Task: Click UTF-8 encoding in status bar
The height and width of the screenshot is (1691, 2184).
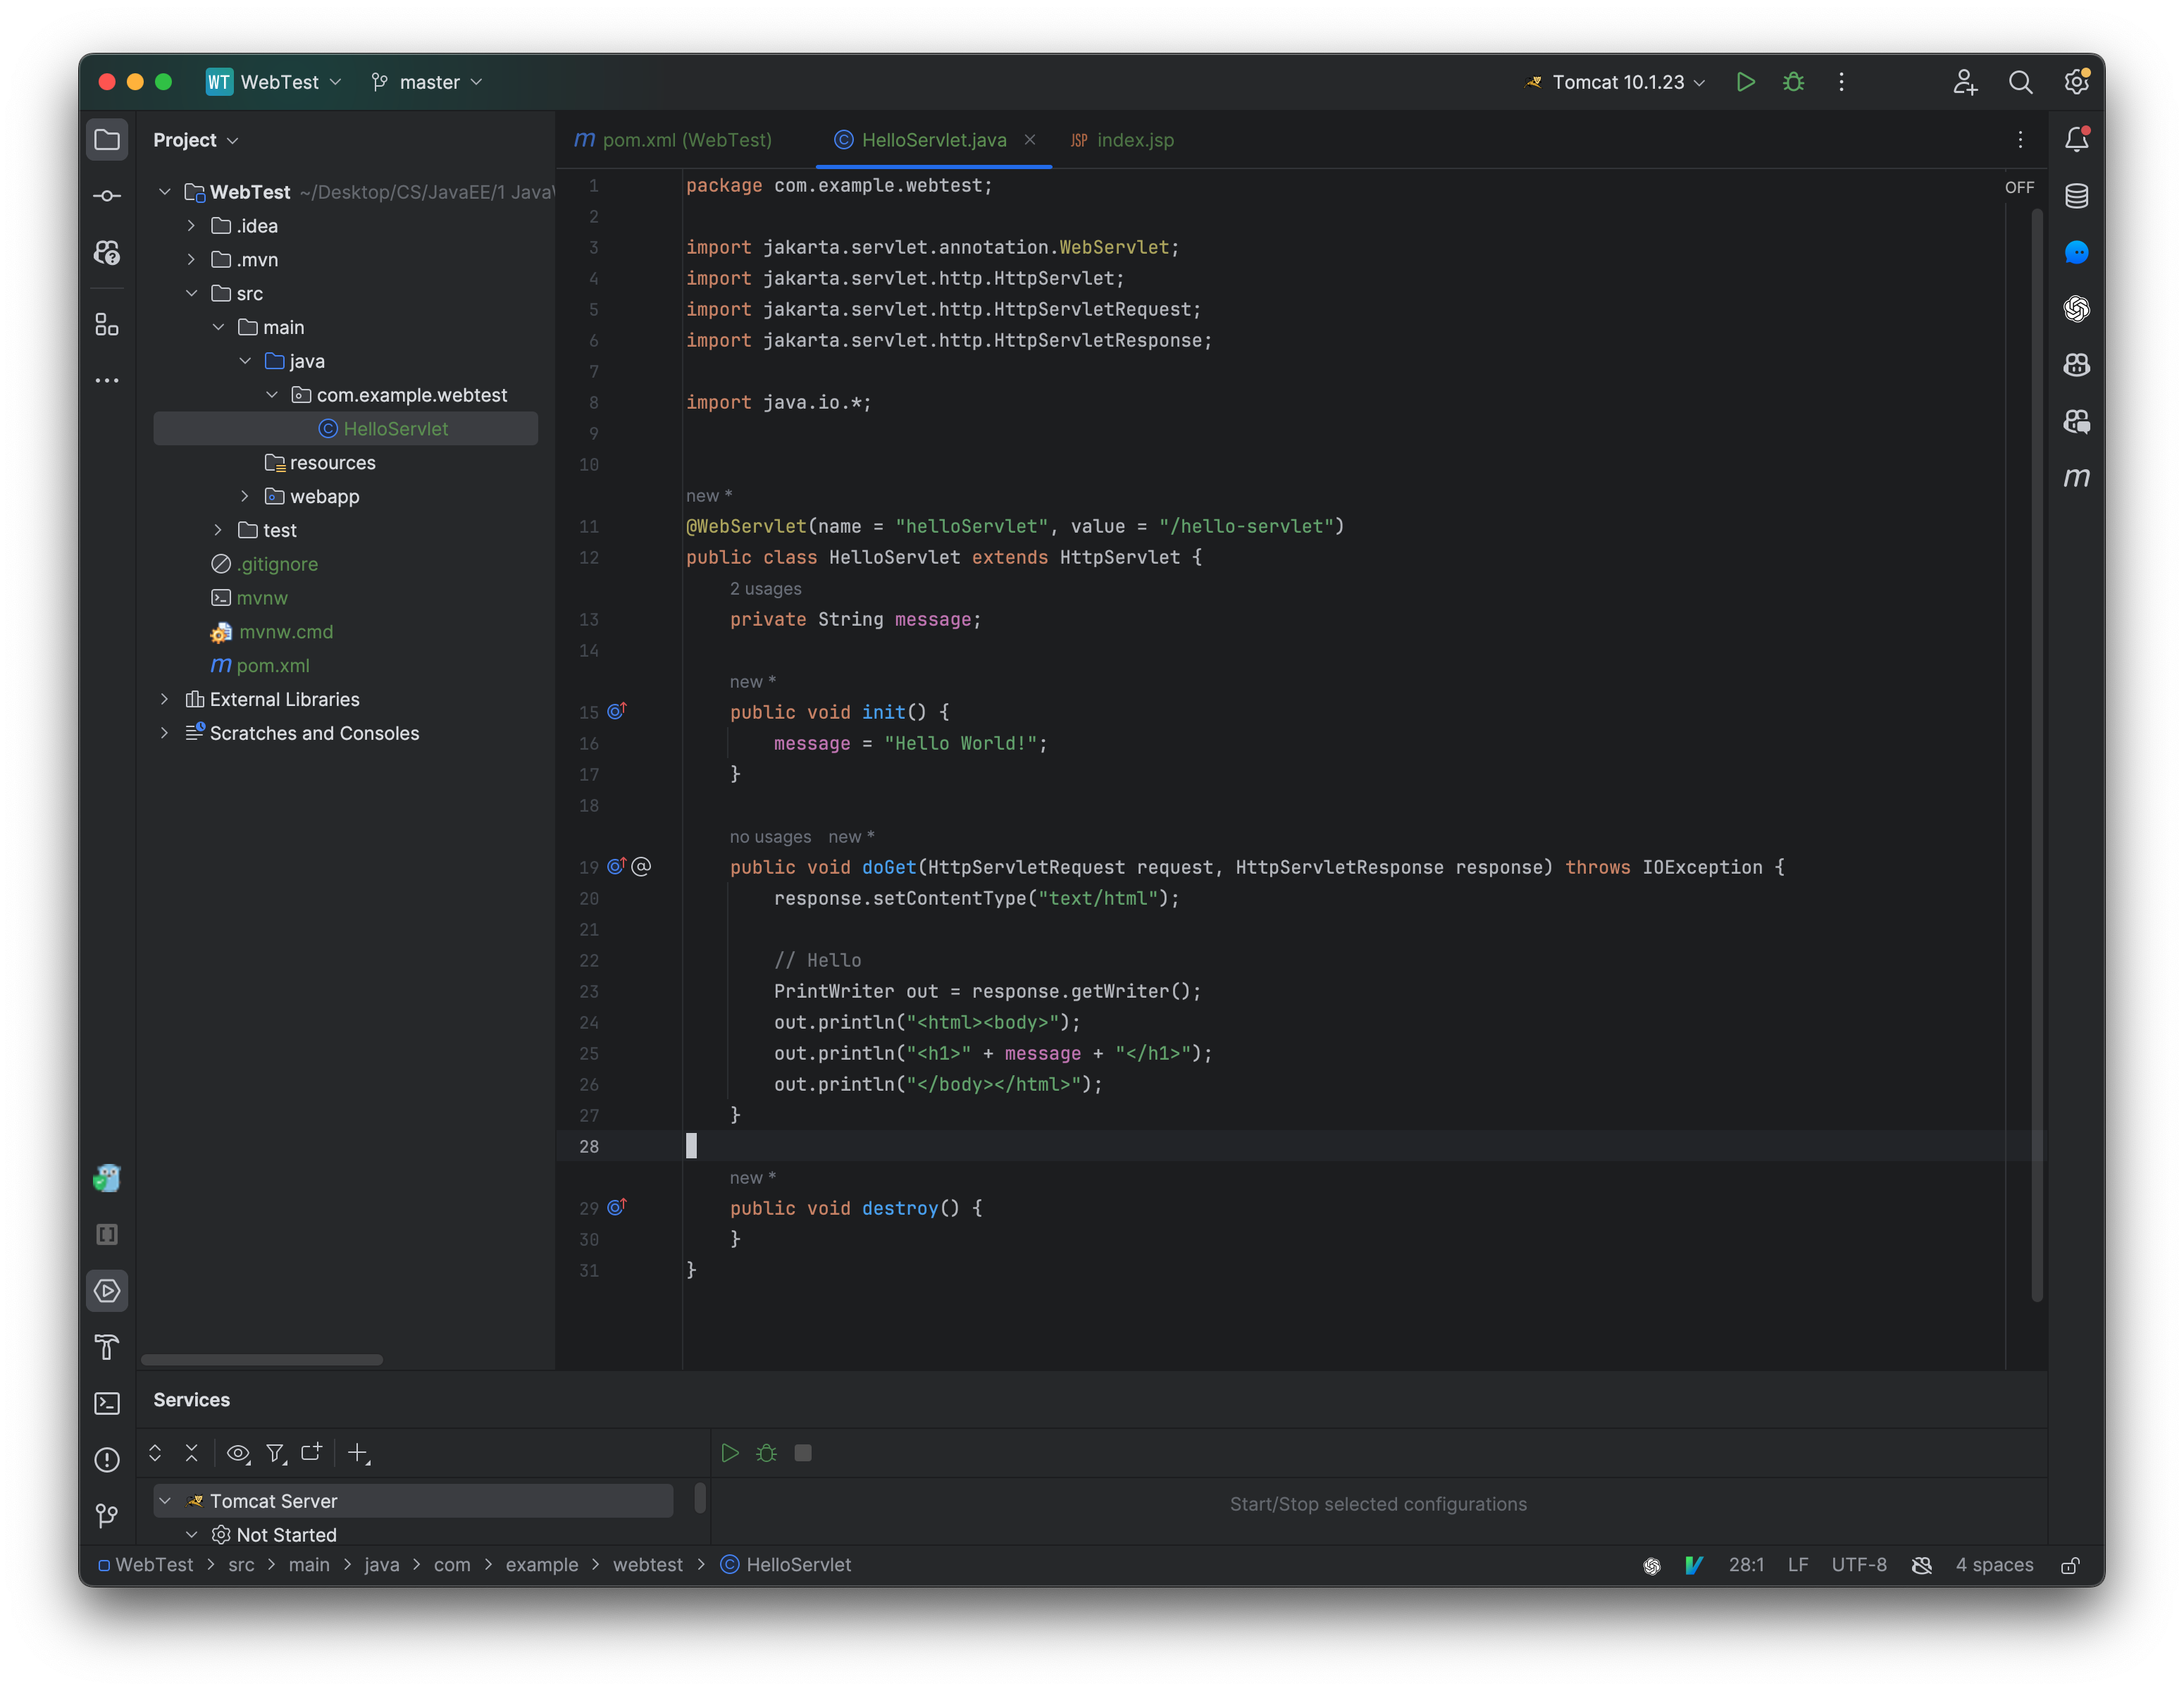Action: tap(1859, 1565)
